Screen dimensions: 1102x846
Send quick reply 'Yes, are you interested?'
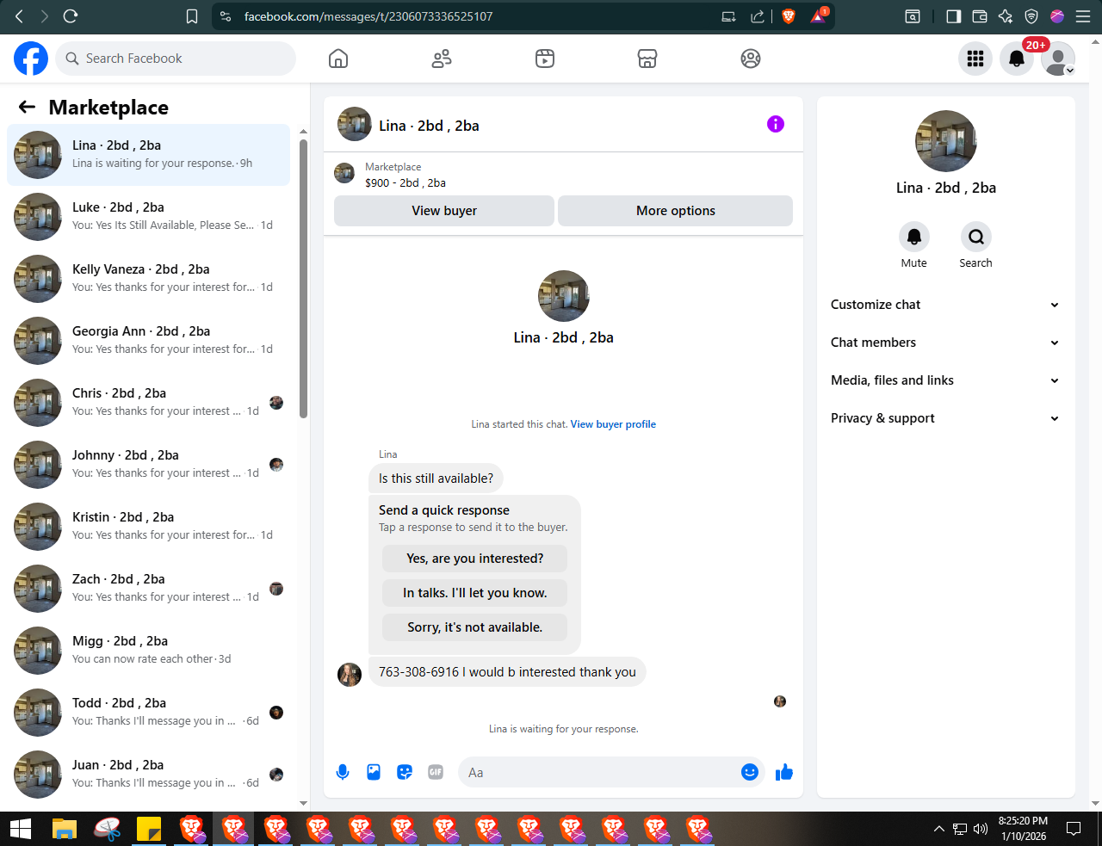point(475,559)
